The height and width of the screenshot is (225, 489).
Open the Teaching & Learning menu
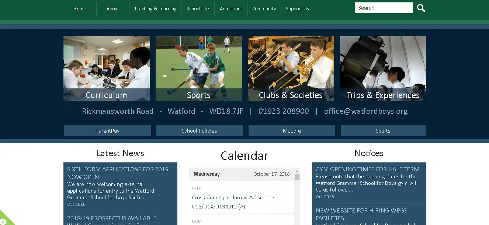coord(155,8)
